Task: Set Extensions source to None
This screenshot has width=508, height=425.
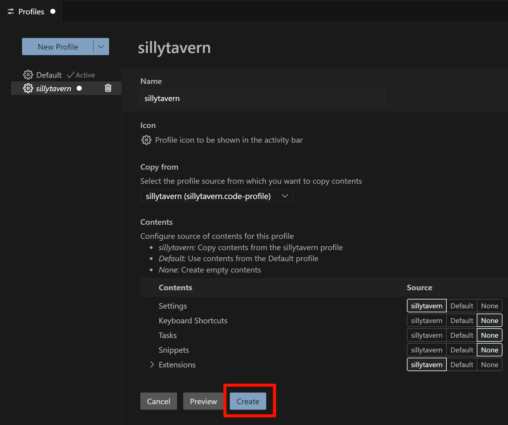Action: pyautogui.click(x=489, y=364)
